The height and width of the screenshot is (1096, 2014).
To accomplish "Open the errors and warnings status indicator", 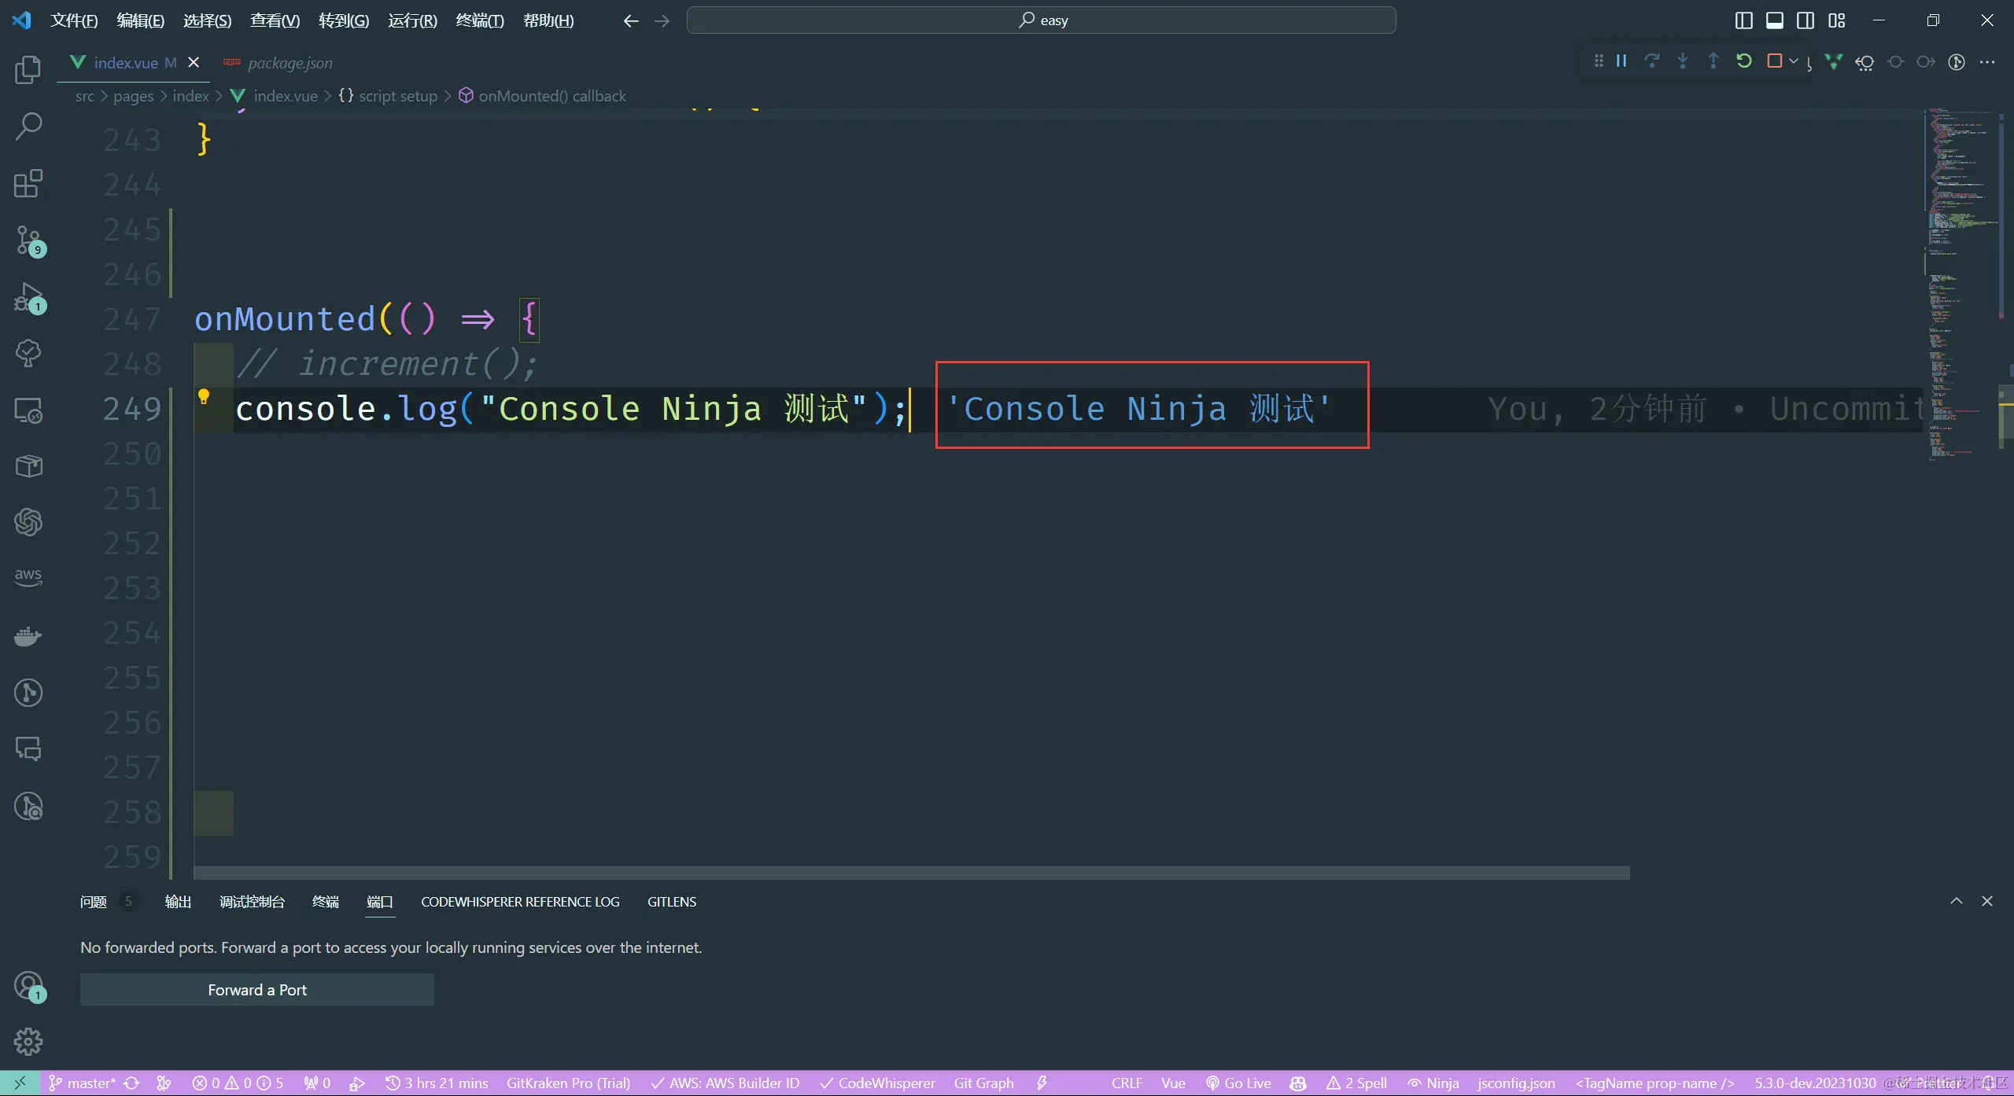I will tap(238, 1083).
